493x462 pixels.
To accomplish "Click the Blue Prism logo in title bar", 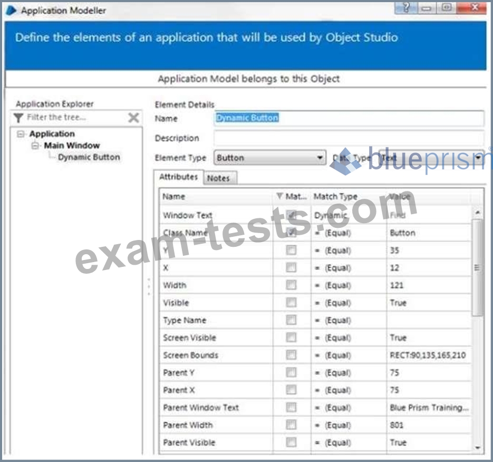I will (x=11, y=11).
